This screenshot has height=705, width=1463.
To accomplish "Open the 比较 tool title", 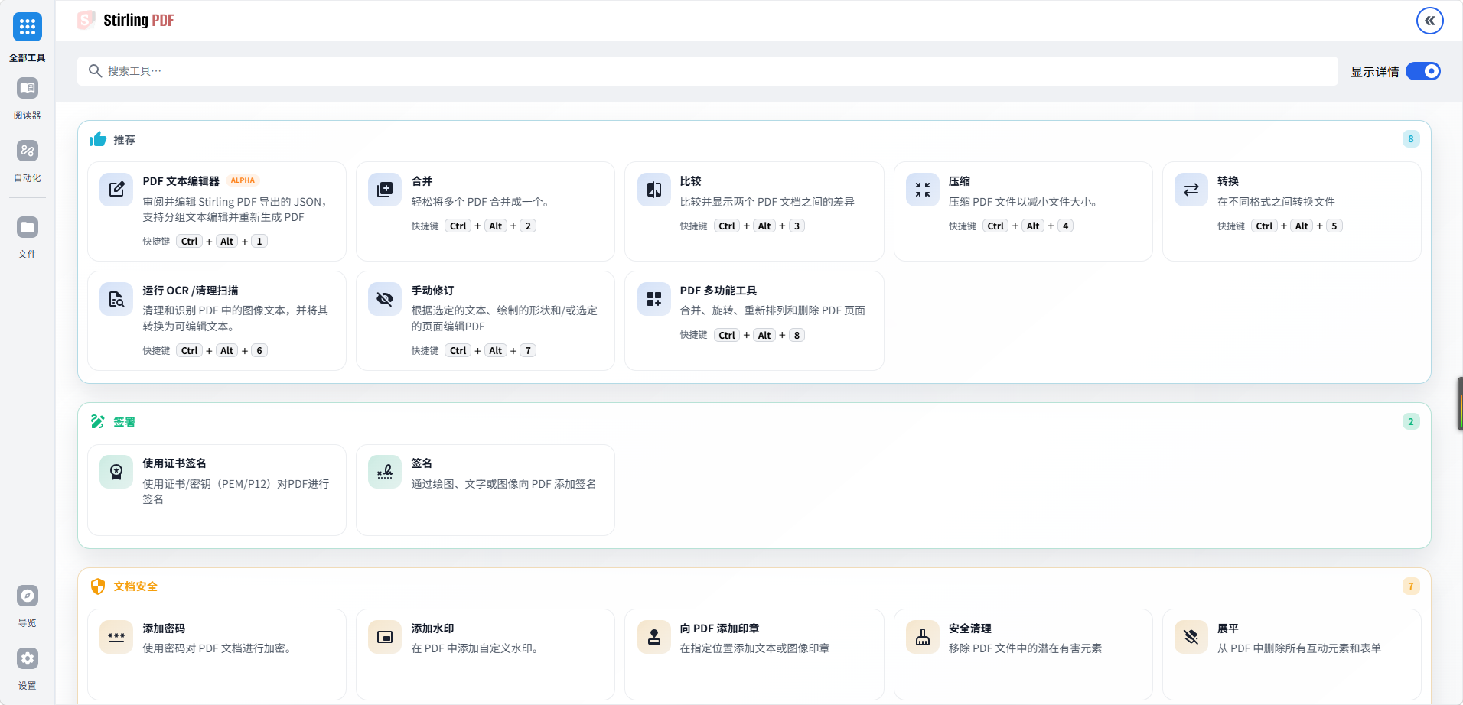I will pos(691,181).
